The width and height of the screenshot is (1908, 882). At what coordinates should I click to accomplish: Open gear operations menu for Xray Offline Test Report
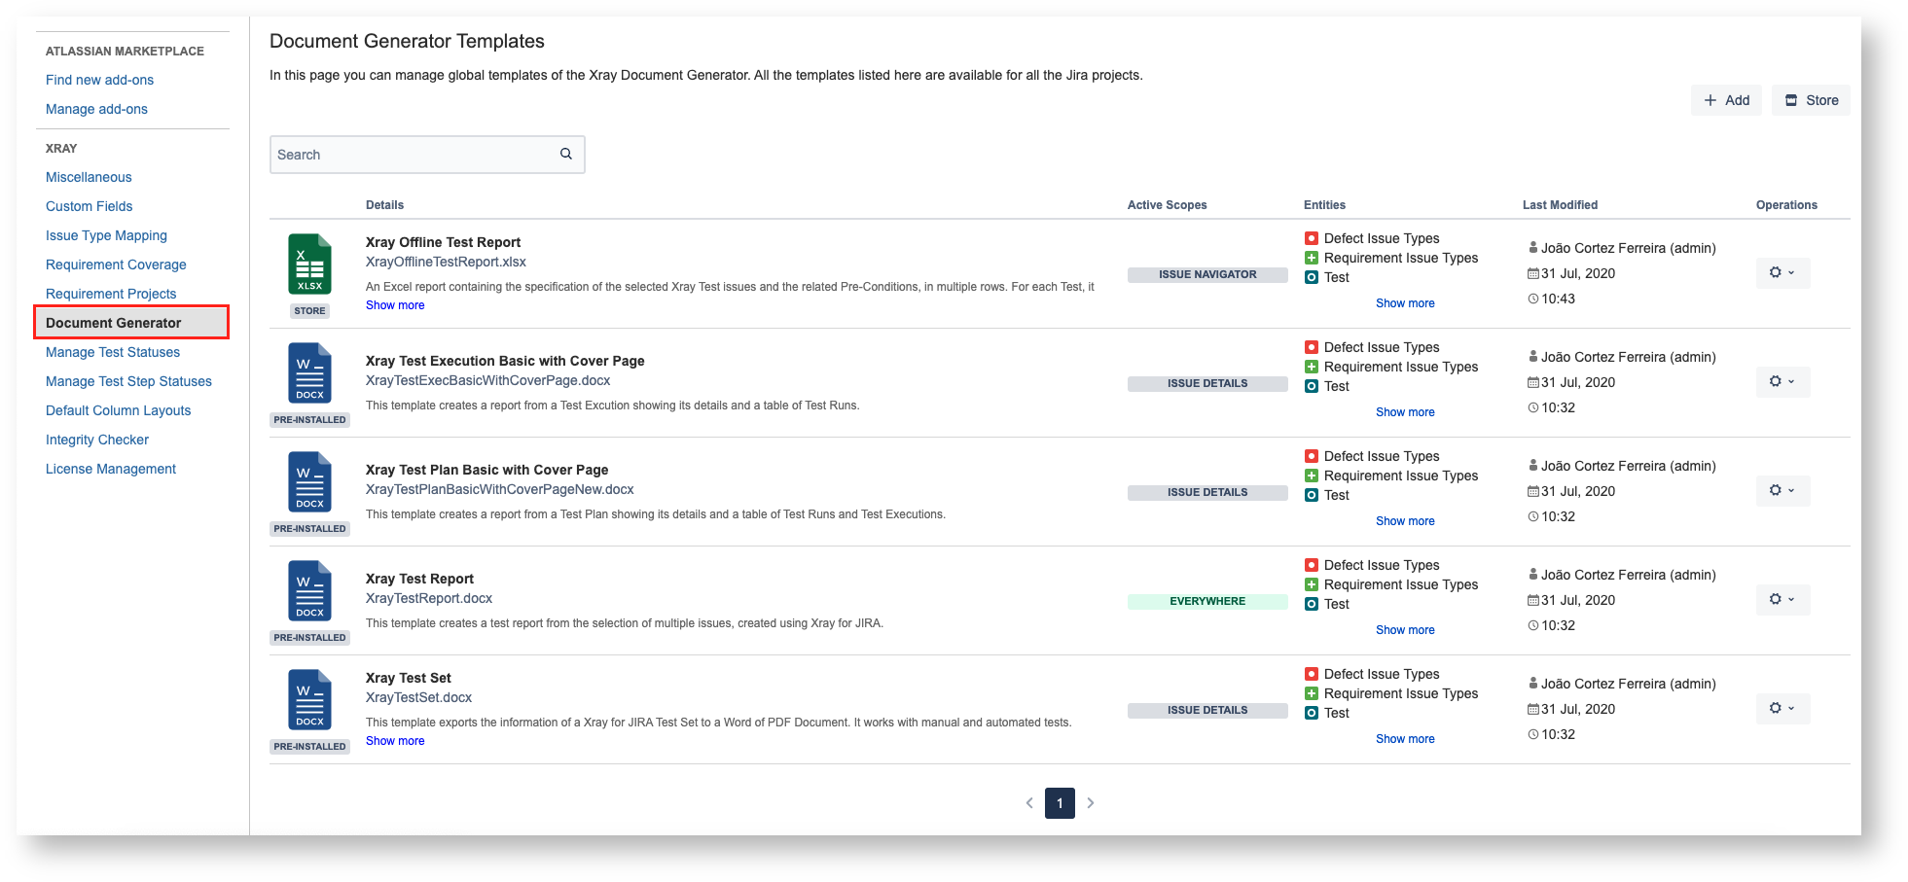[x=1782, y=273]
